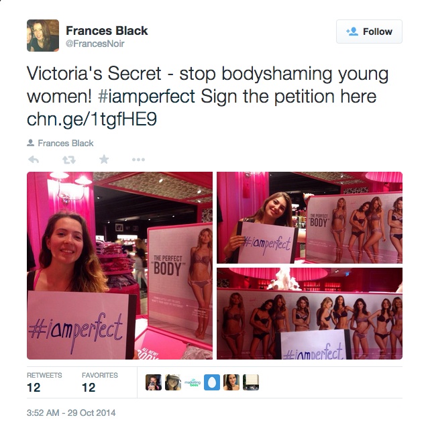
Task: Open the marketing bees avatar
Action: point(193,382)
